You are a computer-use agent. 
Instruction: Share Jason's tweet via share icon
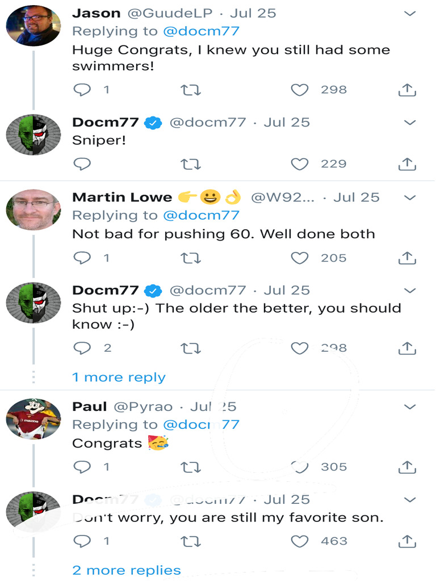[407, 90]
